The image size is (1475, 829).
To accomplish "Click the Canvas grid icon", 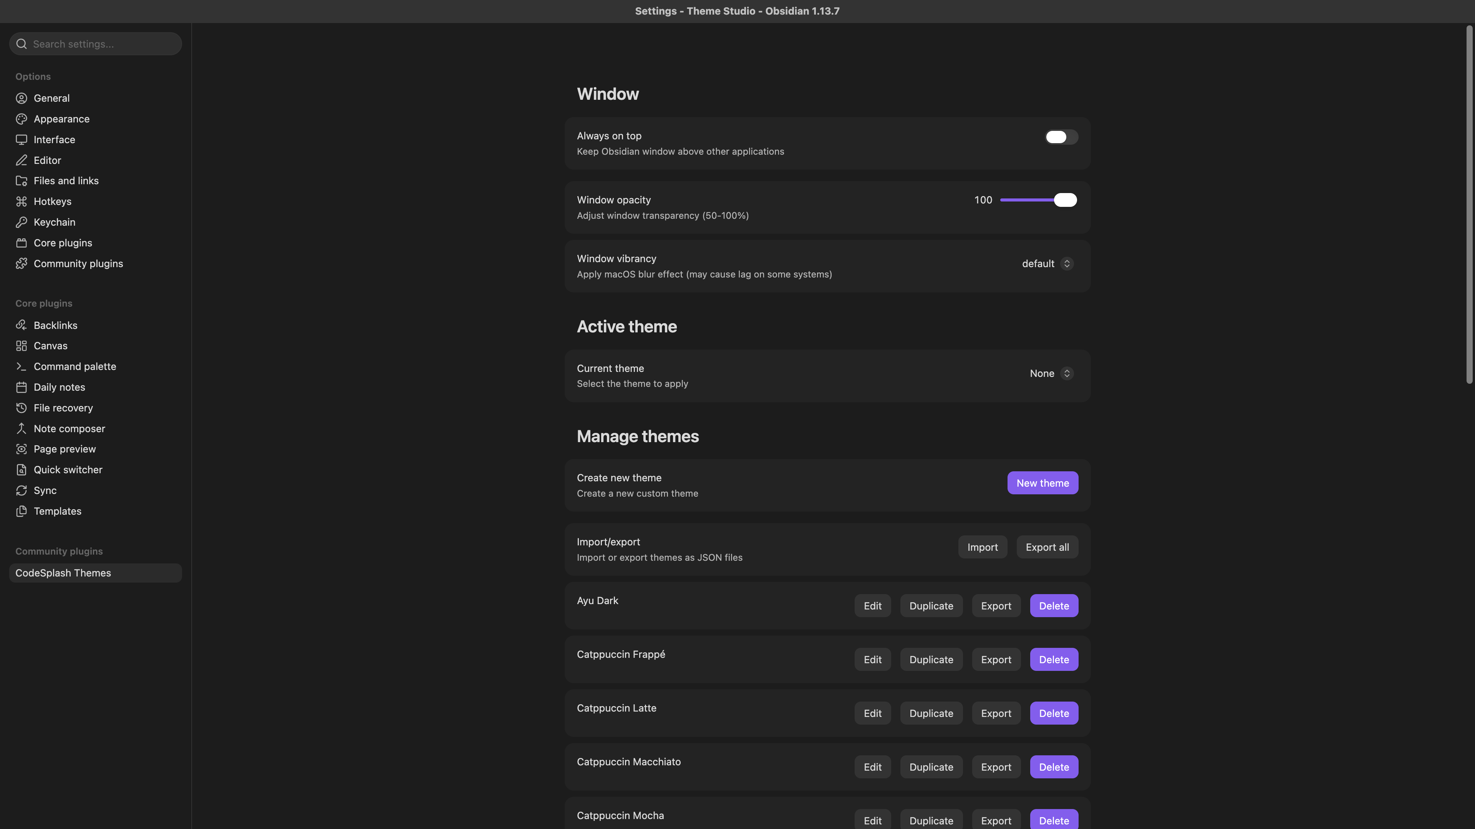I will coord(21,345).
